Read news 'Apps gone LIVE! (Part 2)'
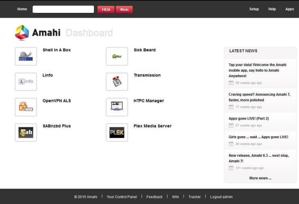Viewport: 299px width, 204px height. [248, 118]
